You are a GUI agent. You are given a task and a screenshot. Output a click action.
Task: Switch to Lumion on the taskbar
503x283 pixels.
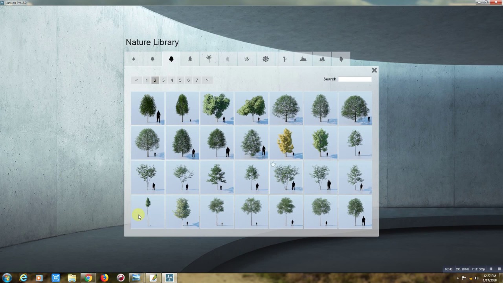[x=169, y=278]
